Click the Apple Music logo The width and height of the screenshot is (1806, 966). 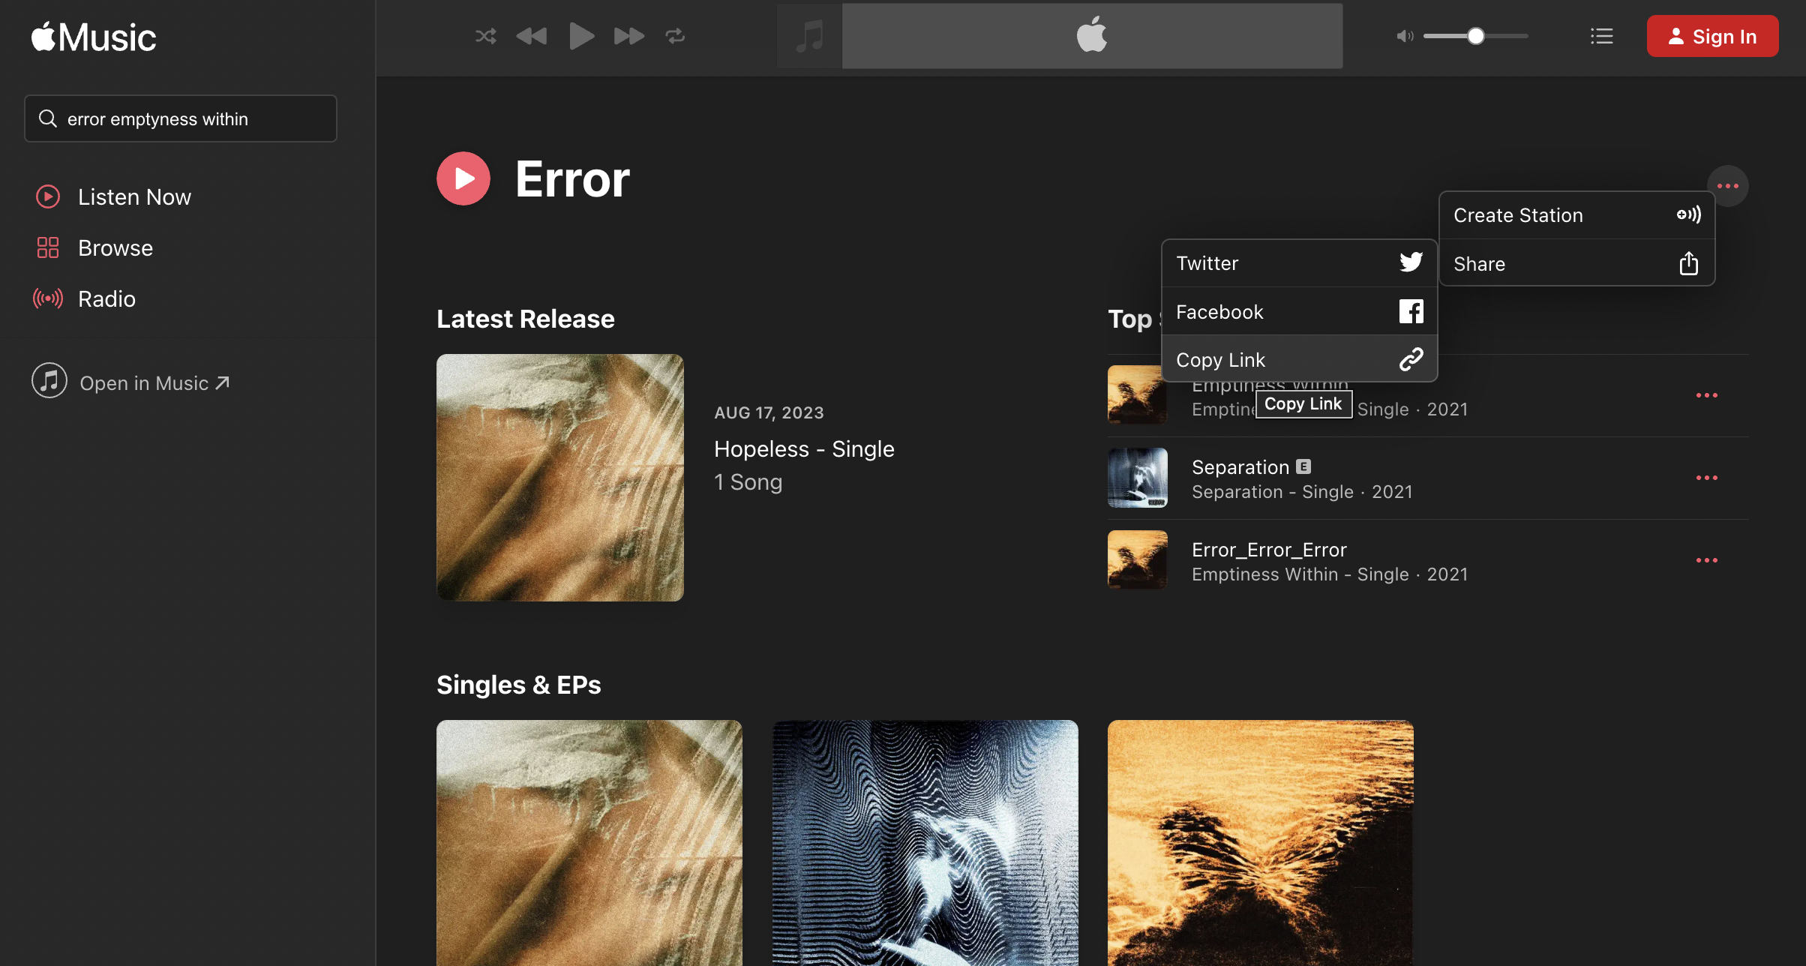tap(94, 37)
